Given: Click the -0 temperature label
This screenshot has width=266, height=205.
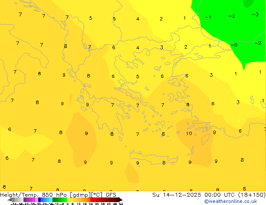Looking at the screenshot, I should (x=234, y=45).
